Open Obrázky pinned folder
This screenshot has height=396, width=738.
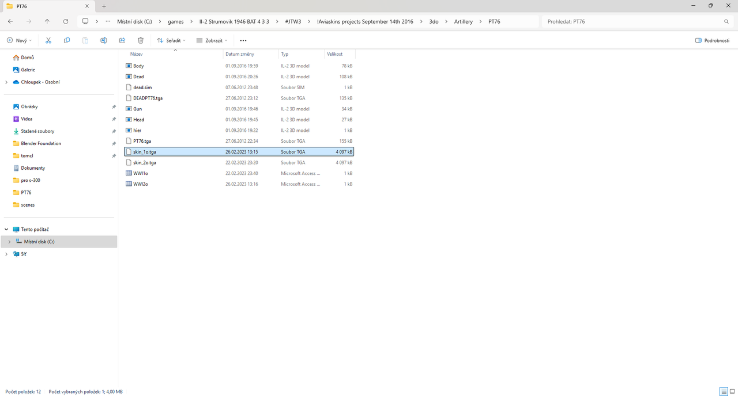click(x=29, y=106)
